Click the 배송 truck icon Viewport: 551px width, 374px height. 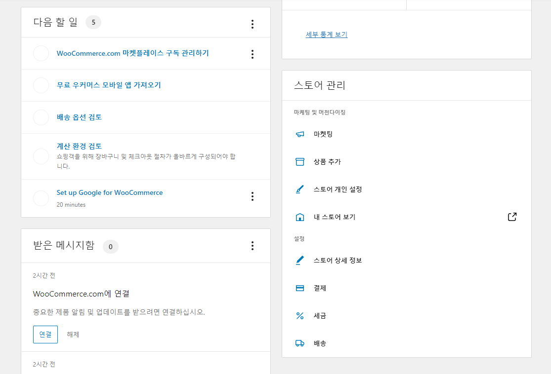pyautogui.click(x=300, y=343)
